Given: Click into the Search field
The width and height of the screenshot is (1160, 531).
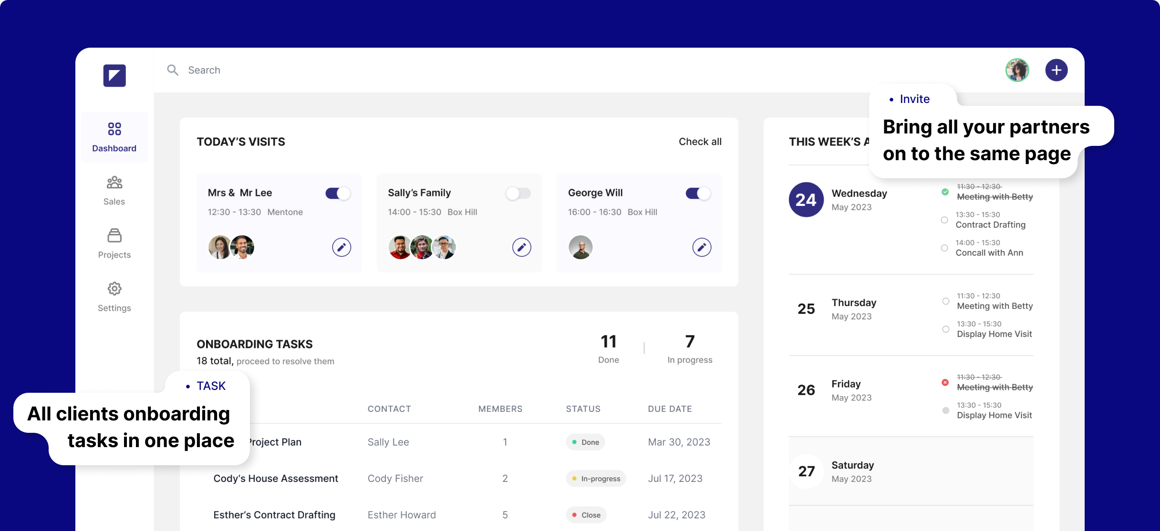Looking at the screenshot, I should pyautogui.click(x=334, y=70).
